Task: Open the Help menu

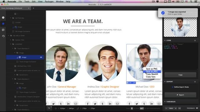Action: [68, 1]
